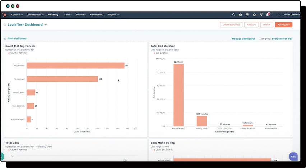Screen dimensions: 306x168
Task: Click the Help button
Action: 293,156
